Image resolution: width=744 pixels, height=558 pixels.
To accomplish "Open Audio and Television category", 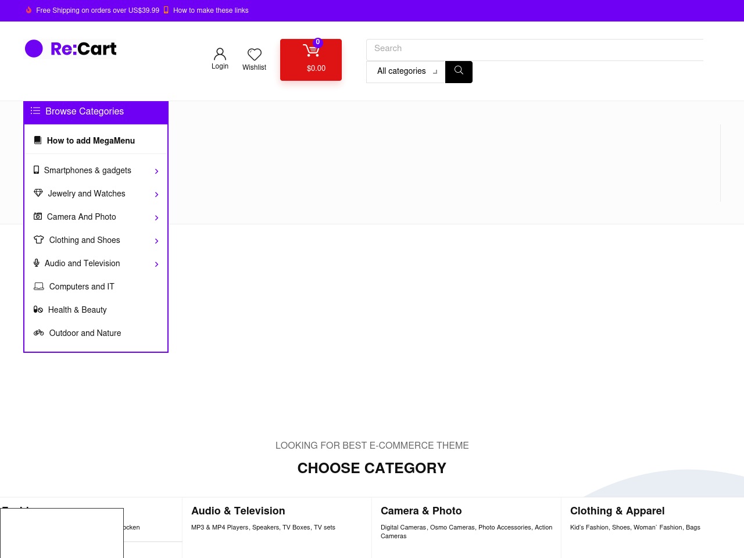I will point(83,263).
